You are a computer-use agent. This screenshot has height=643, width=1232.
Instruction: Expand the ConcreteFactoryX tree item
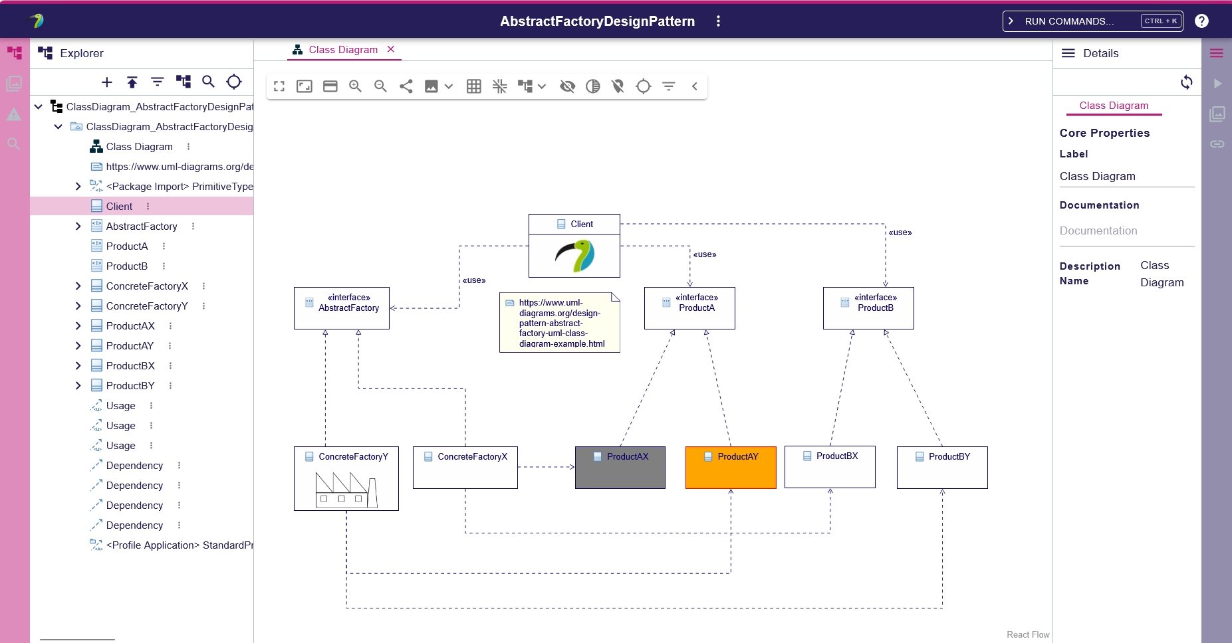point(78,286)
